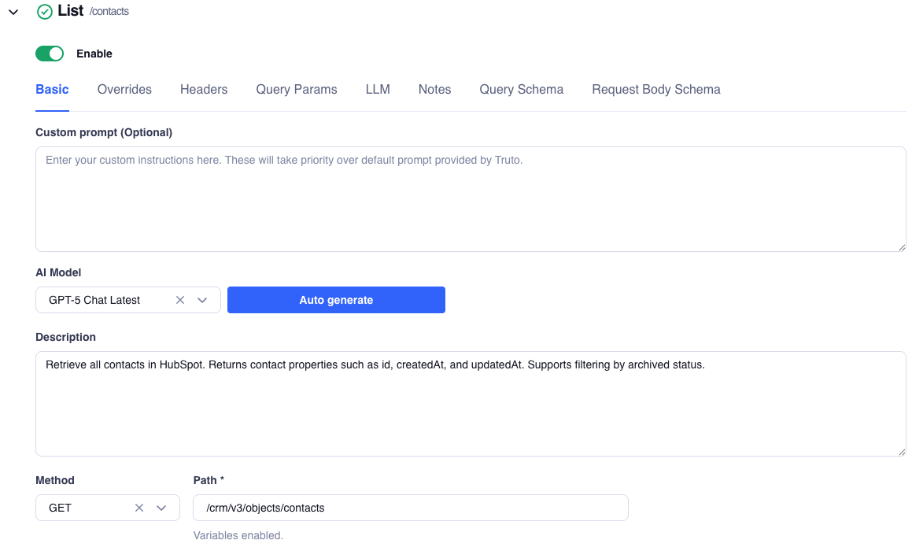Screen dimensions: 923x551
Task: Open the Request Body Schema tab
Action: coord(655,89)
